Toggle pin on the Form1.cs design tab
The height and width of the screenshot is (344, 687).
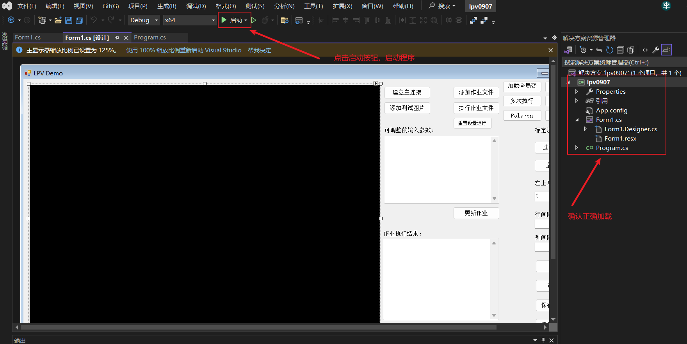(117, 38)
